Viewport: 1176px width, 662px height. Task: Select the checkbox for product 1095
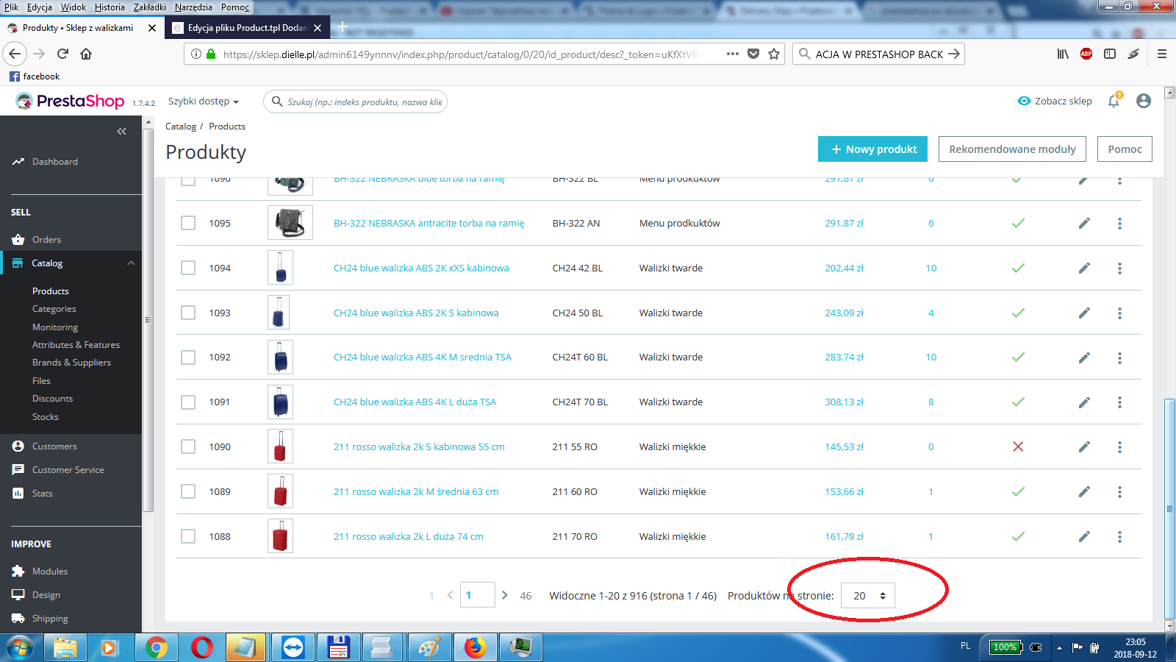(188, 223)
